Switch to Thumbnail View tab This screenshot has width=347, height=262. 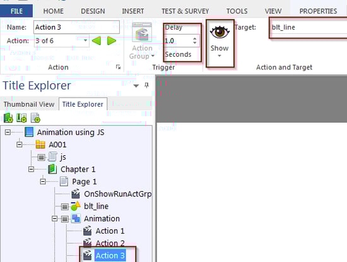29,104
